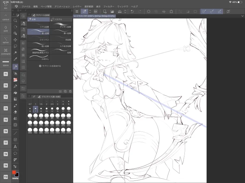The height and width of the screenshot is (183, 245).
Task: Toggle the first snap to ruler icon
Action: 204,11
